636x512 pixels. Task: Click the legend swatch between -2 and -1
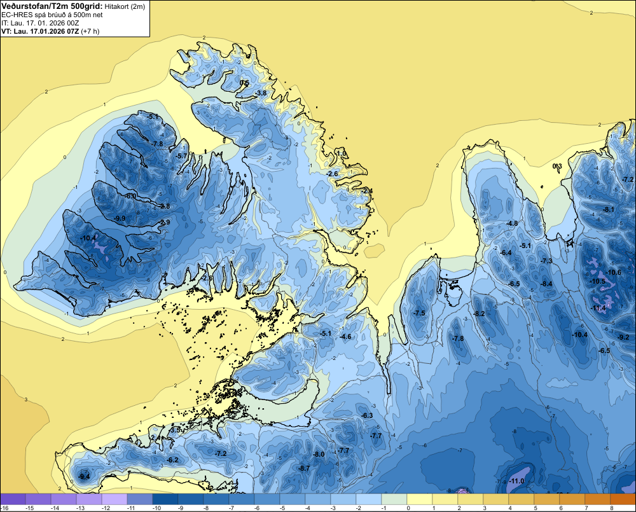369,499
